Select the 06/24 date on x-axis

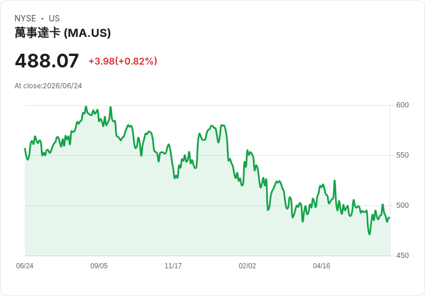pyautogui.click(x=25, y=265)
